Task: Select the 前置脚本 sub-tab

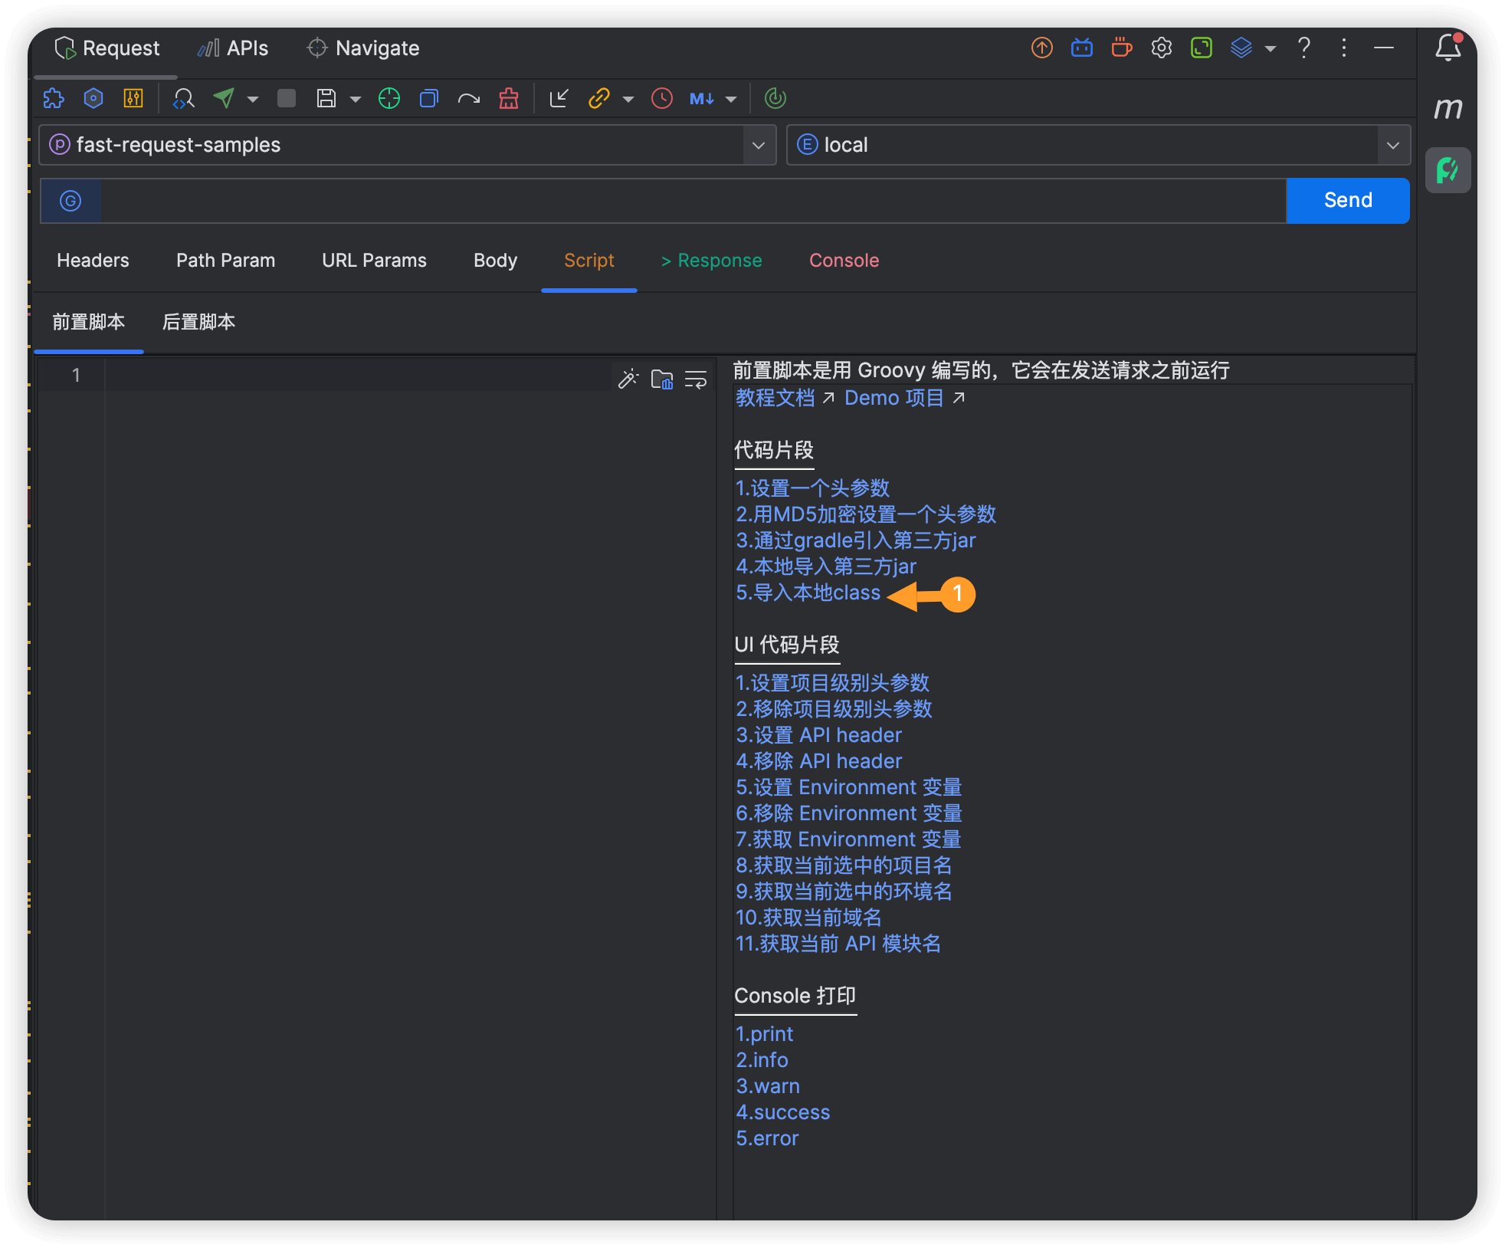Action: [89, 322]
